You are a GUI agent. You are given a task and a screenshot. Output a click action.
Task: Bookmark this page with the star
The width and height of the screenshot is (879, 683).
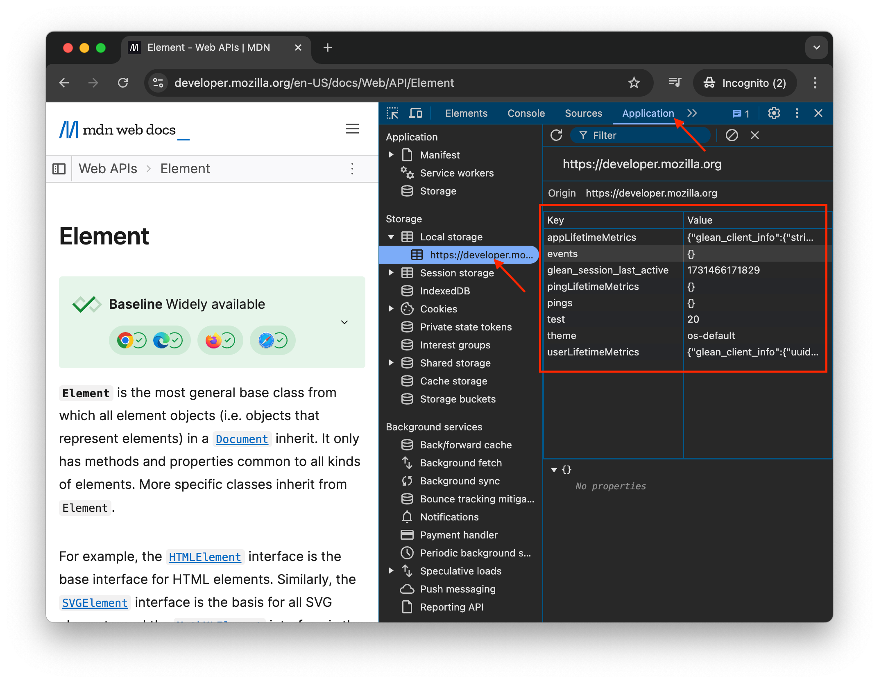pos(634,83)
